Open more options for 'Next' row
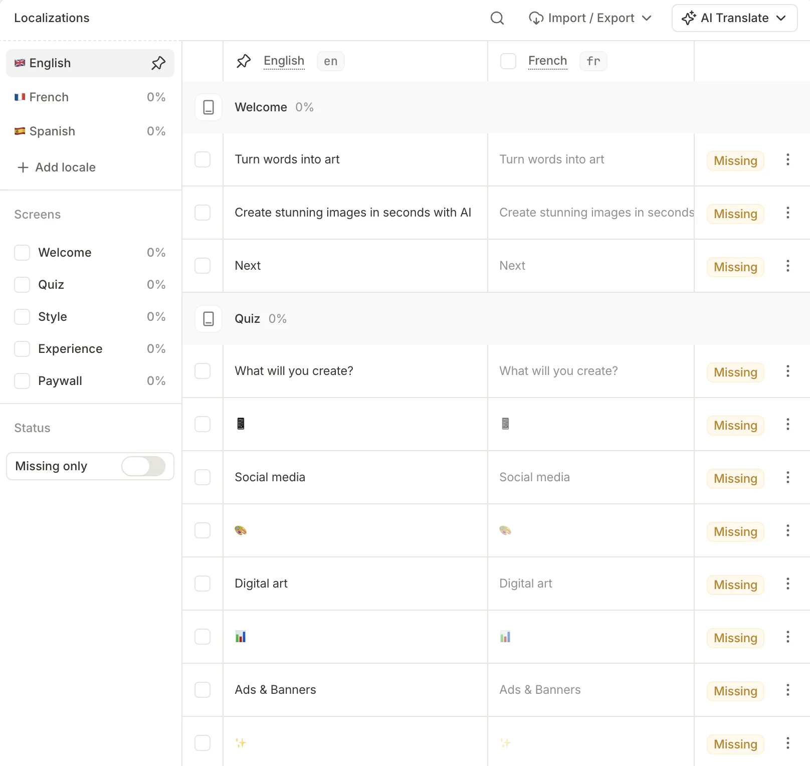810x766 pixels. tap(788, 266)
